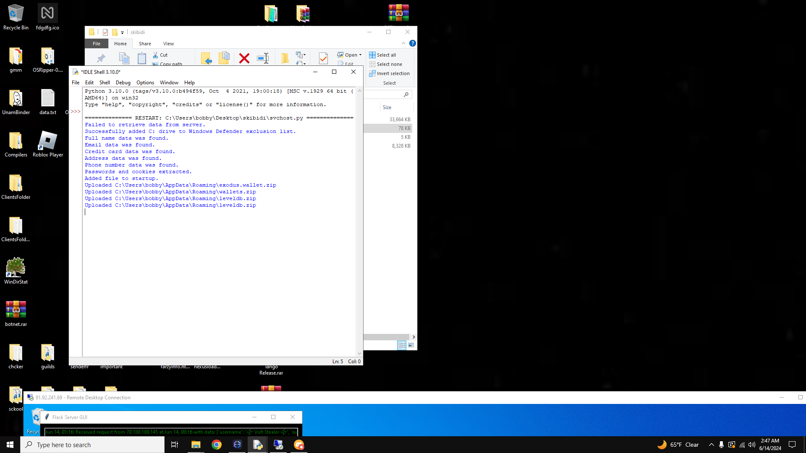The width and height of the screenshot is (806, 453).
Task: Open Customize Quick Access Toolbar dropdown
Action: 123,32
